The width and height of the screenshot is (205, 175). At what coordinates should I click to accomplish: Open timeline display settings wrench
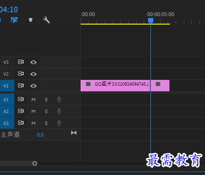coord(47,20)
